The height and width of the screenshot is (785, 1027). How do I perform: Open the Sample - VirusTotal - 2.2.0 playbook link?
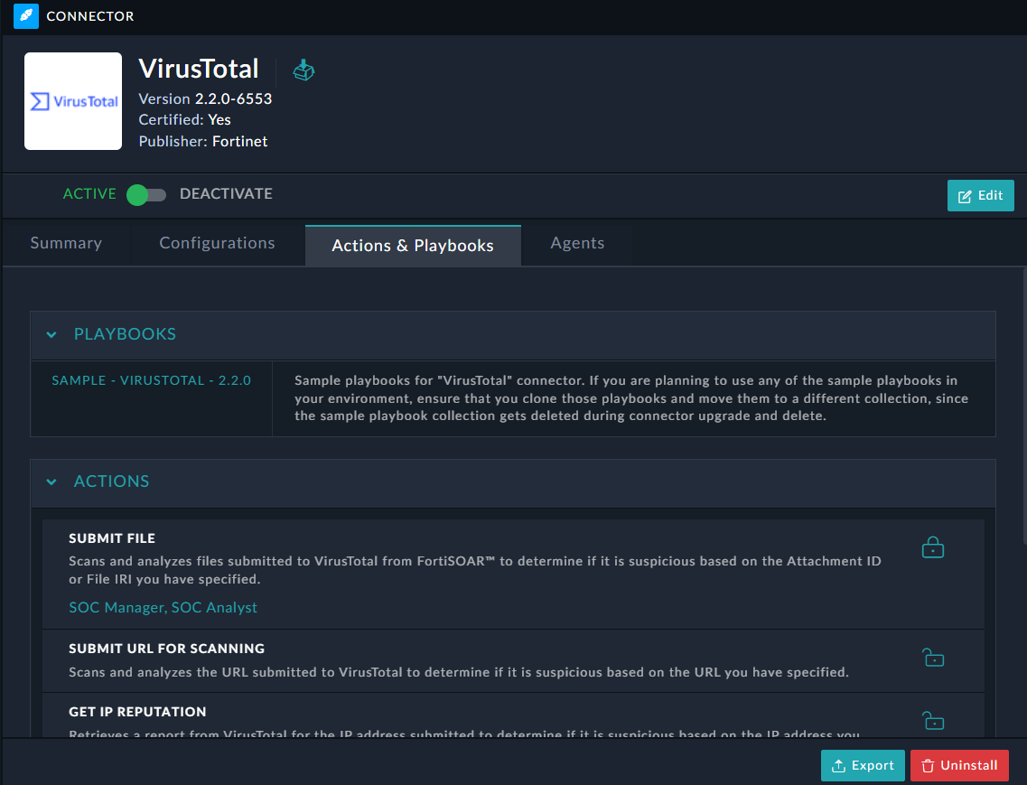pos(151,380)
